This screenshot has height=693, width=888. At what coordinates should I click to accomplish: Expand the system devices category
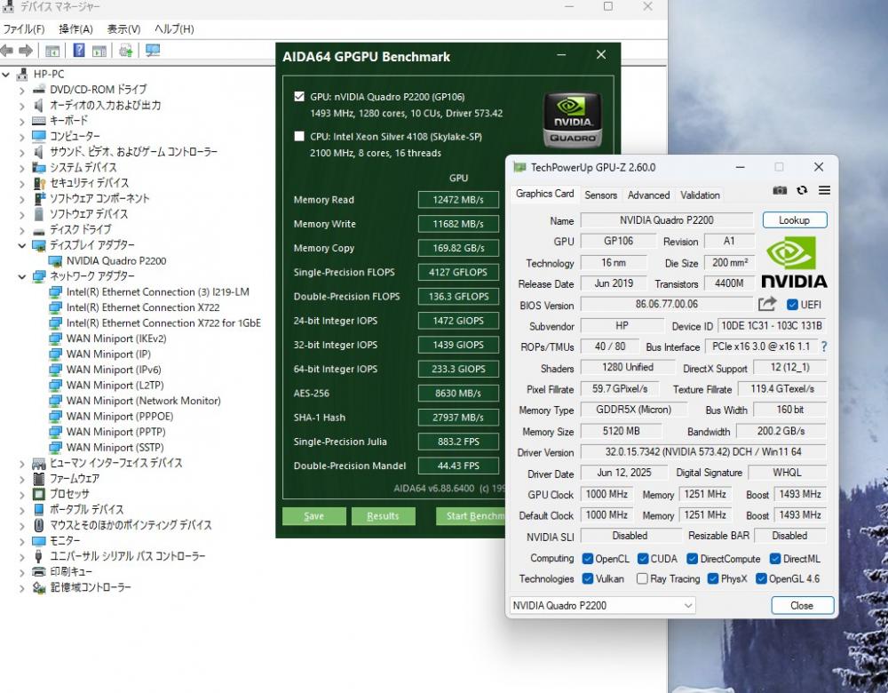pos(21,168)
